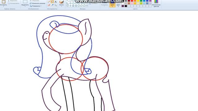Screen dimensions: 198x111
Task: Click the Paste (Вставить) clipboard icon
Action: point(3,2)
